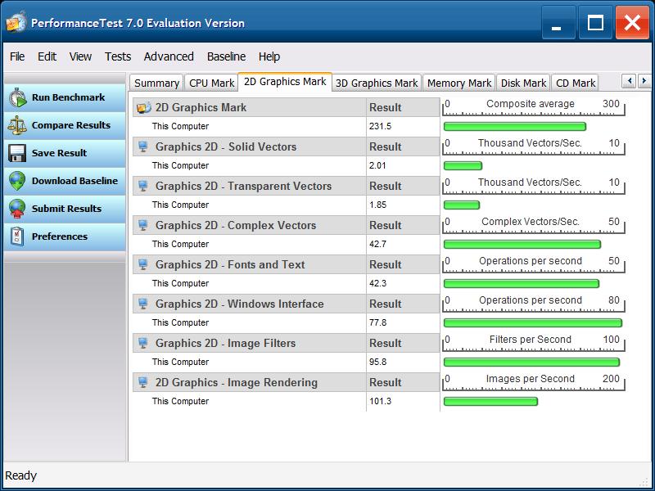Click the Compare Results button label
The image size is (655, 491).
[71, 125]
